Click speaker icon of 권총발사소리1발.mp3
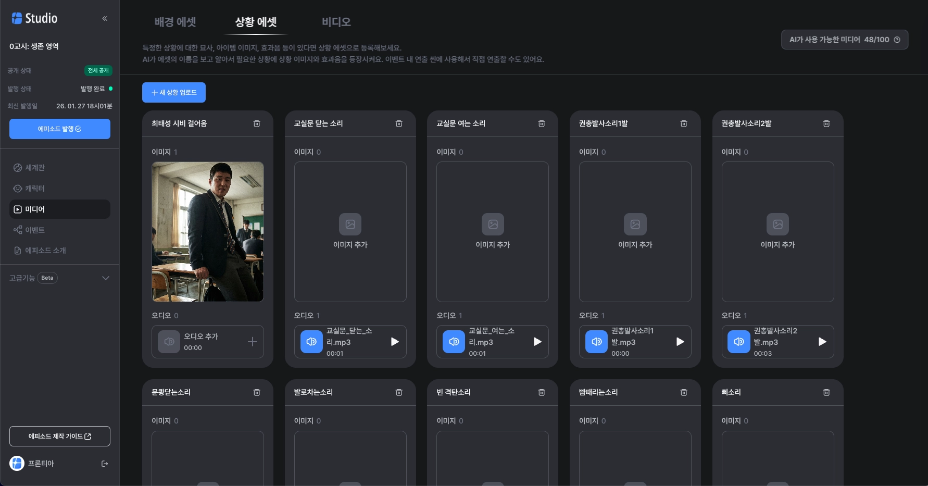Screen dimensions: 928x486 (x=596, y=342)
